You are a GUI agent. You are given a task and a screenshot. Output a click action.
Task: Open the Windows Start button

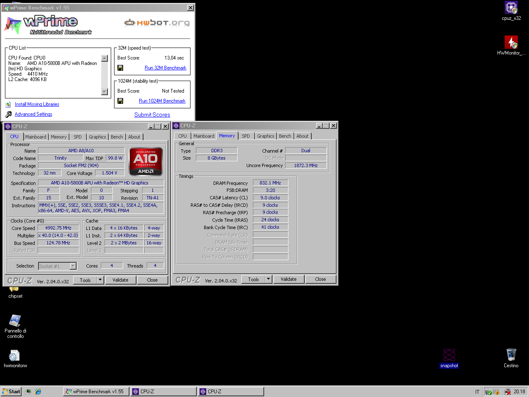click(11, 391)
